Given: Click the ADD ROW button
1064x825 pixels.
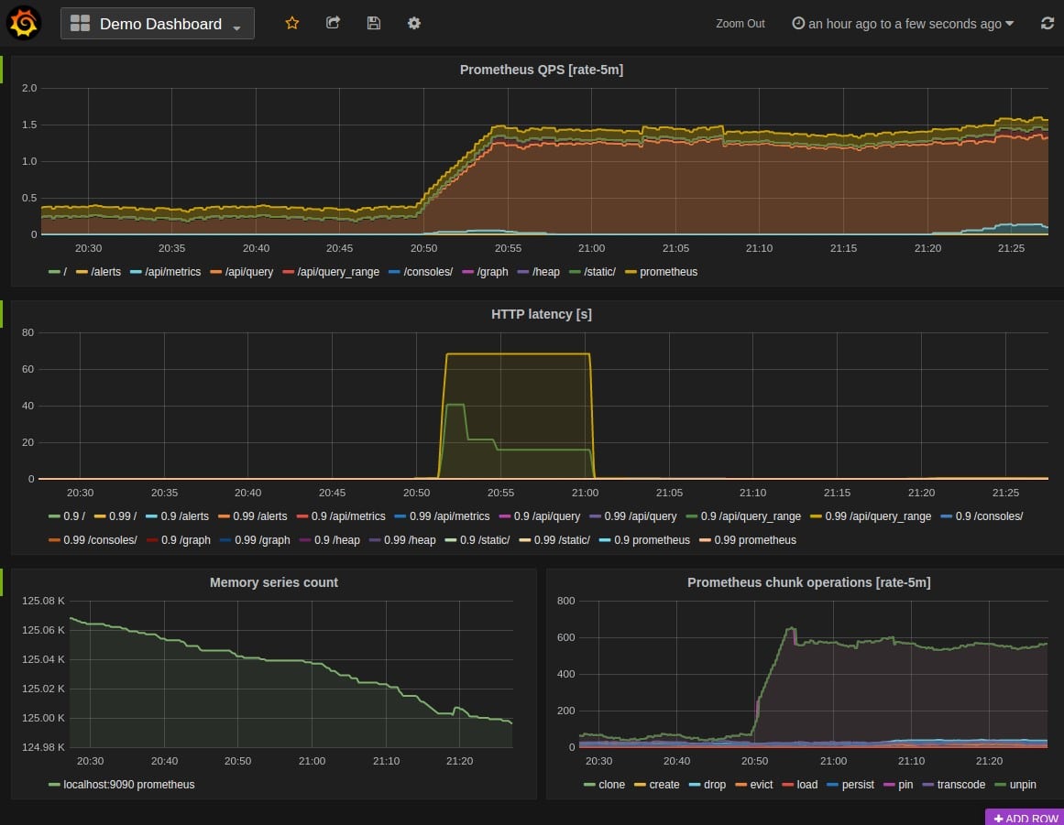Looking at the screenshot, I should (1025, 818).
